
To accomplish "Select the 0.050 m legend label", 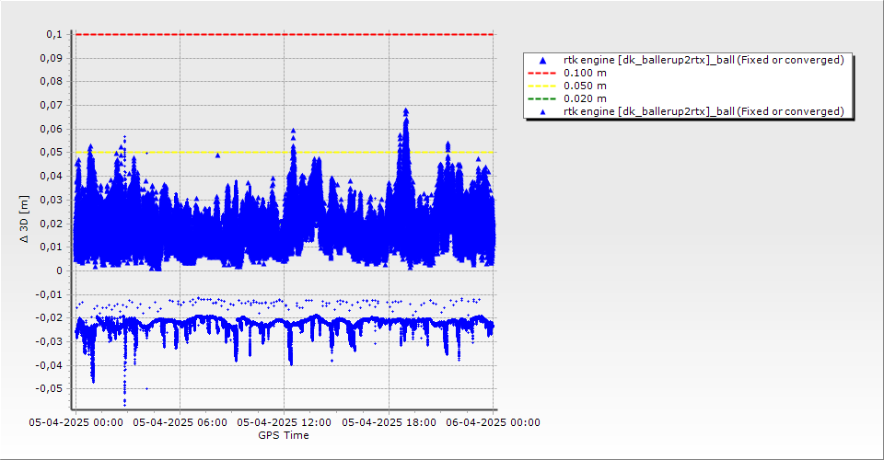I will click(x=585, y=86).
